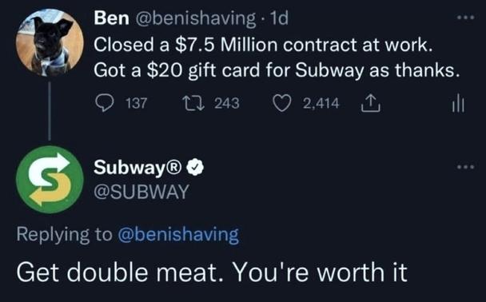This screenshot has width=486, height=302.
Task: Click the Subway® display name
Action: [x=137, y=167]
